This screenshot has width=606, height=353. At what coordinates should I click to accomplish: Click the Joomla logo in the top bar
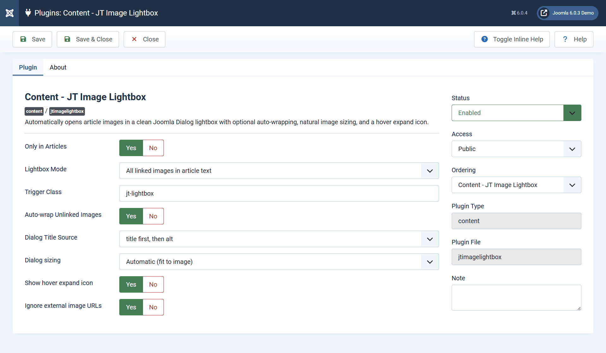tap(9, 13)
